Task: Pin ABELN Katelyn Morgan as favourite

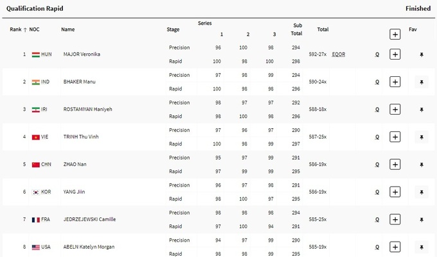Action: click(422, 247)
